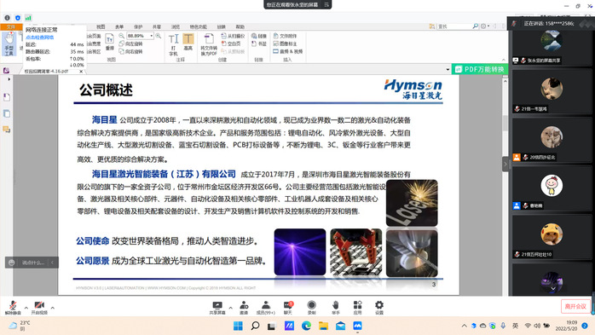This screenshot has width=595, height=335.
Task: Click the Bookmark (书签) tool
Action: 259,43
